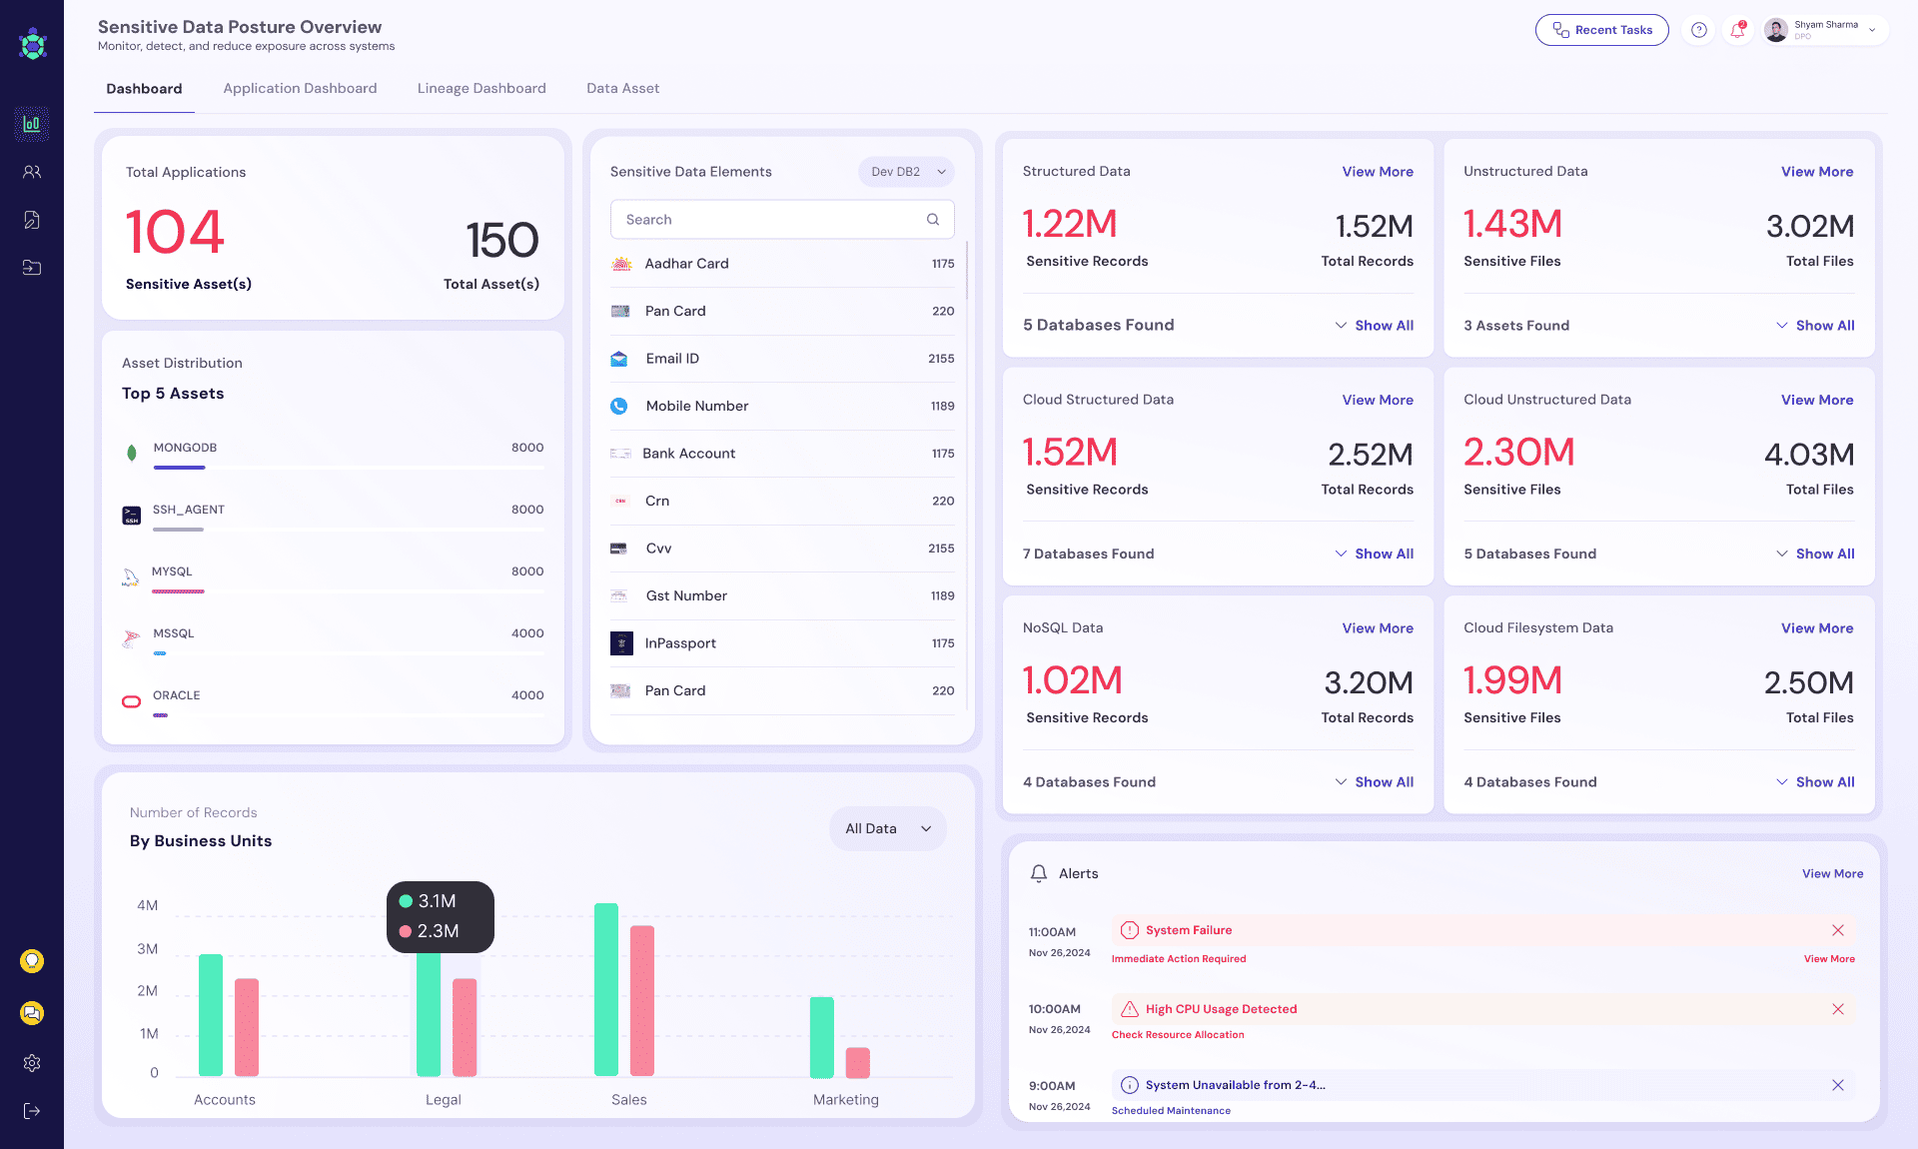Click the Sensitive Data Elements search field
This screenshot has width=1918, height=1149.
pyautogui.click(x=782, y=219)
